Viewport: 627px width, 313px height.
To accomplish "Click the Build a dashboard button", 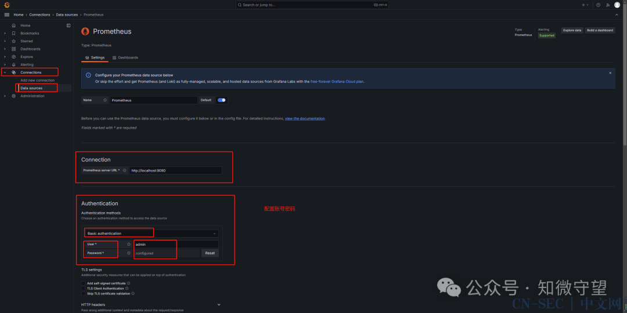I will (x=600, y=30).
